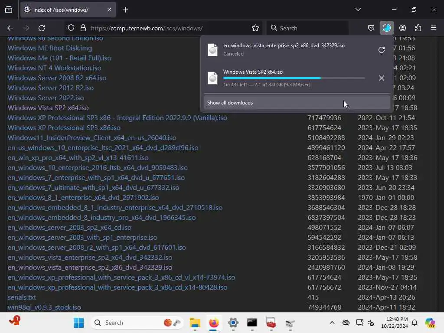Open Windows Server 2022.iso link
Screen dimensions: 444x333
(46, 98)
